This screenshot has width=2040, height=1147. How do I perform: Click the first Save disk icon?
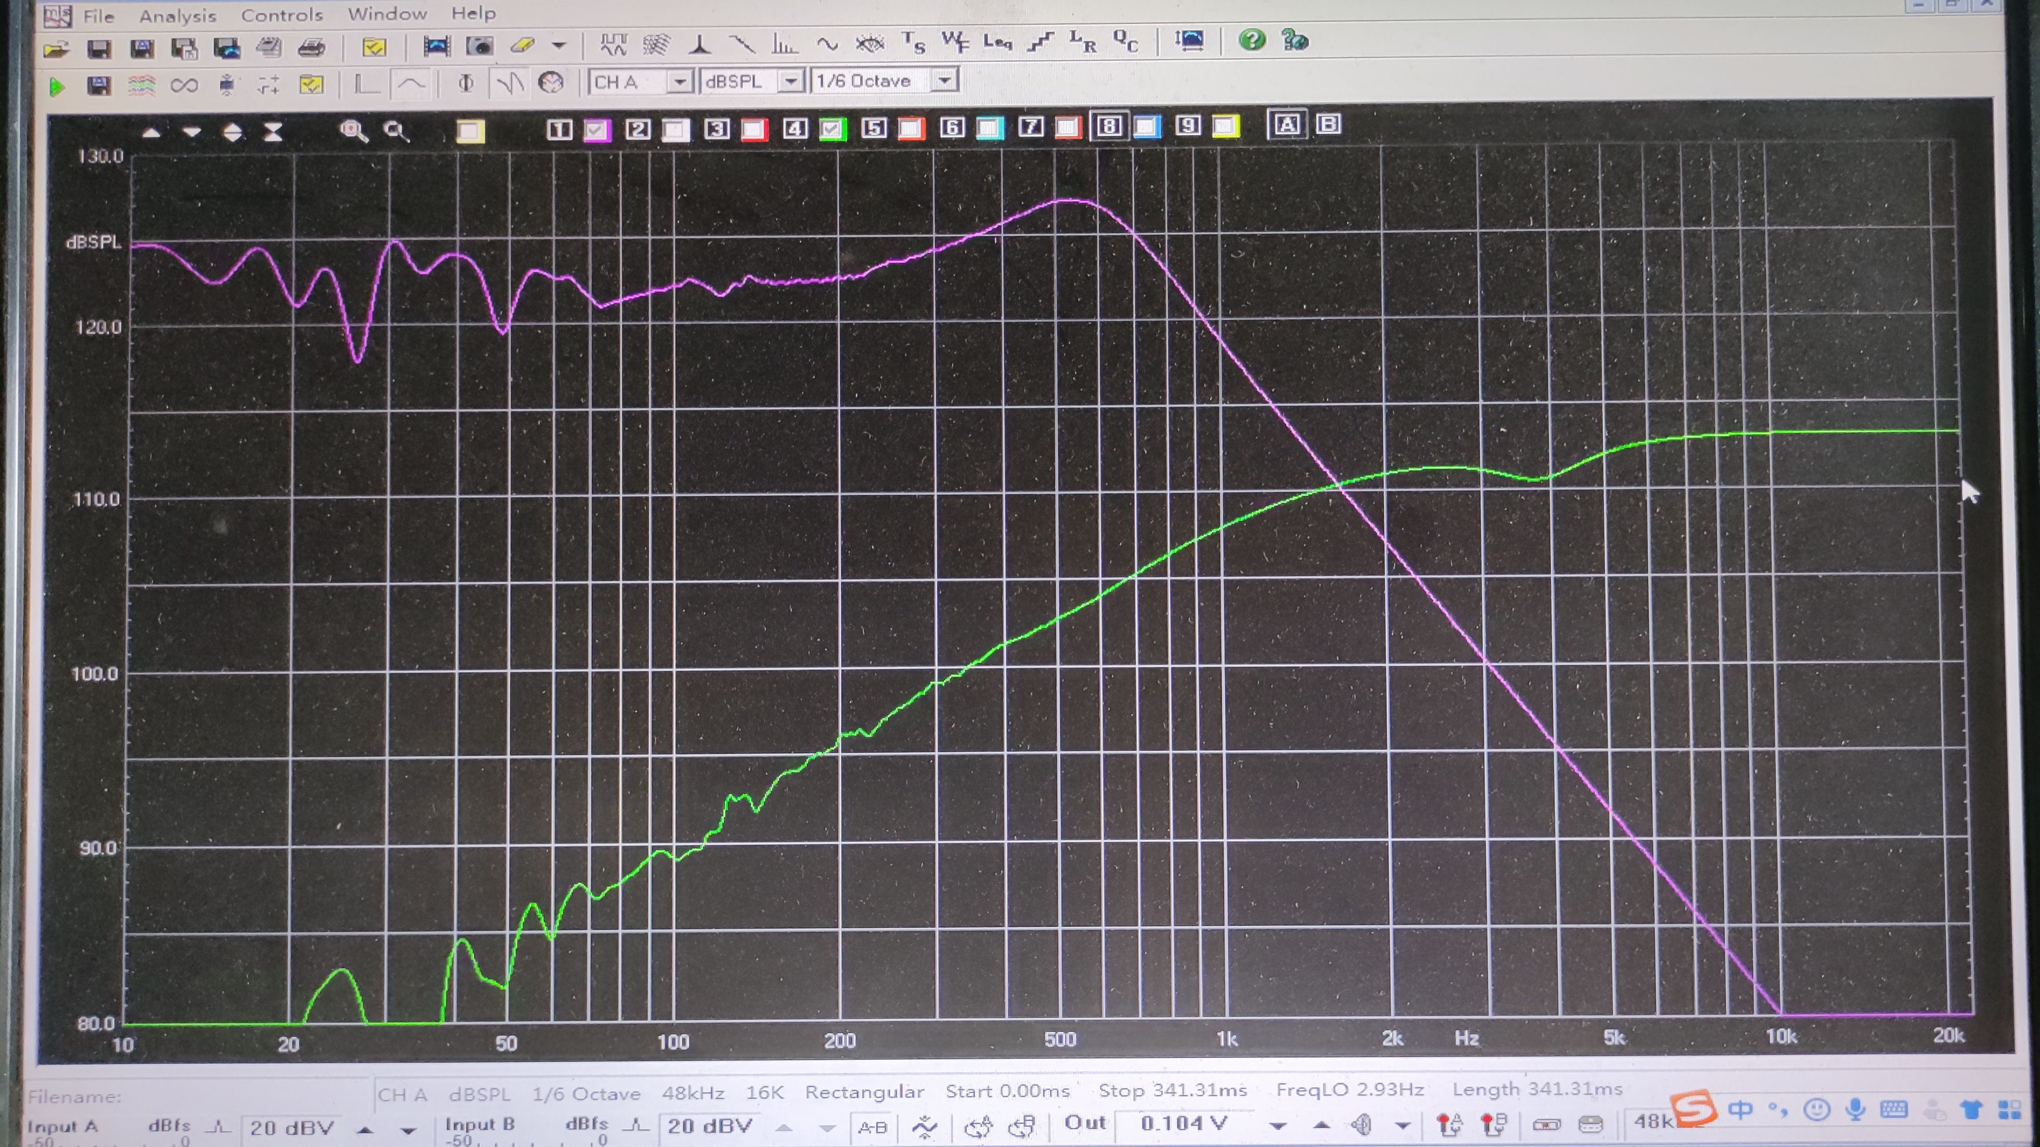point(98,49)
